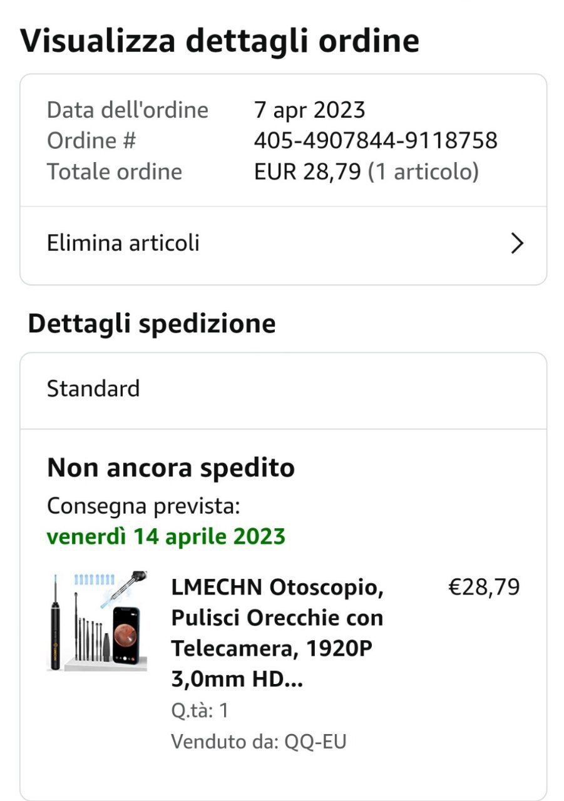This screenshot has height=801, width=564.
Task: Tap the chevron arrow next to Elimina articoli
Action: (x=516, y=243)
